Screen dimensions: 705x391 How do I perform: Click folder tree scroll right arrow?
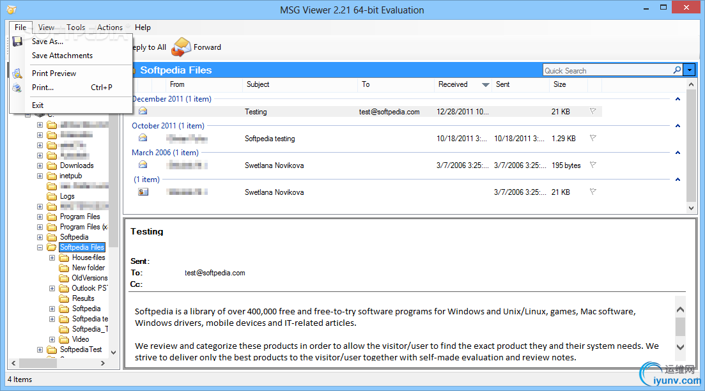[x=103, y=363]
